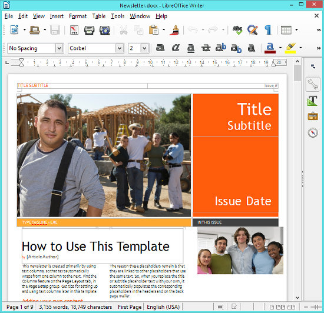Open the font color dropdown arrow
The image size is (324, 313).
coord(280,48)
